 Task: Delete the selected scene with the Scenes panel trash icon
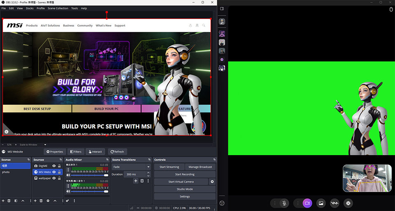(9, 201)
